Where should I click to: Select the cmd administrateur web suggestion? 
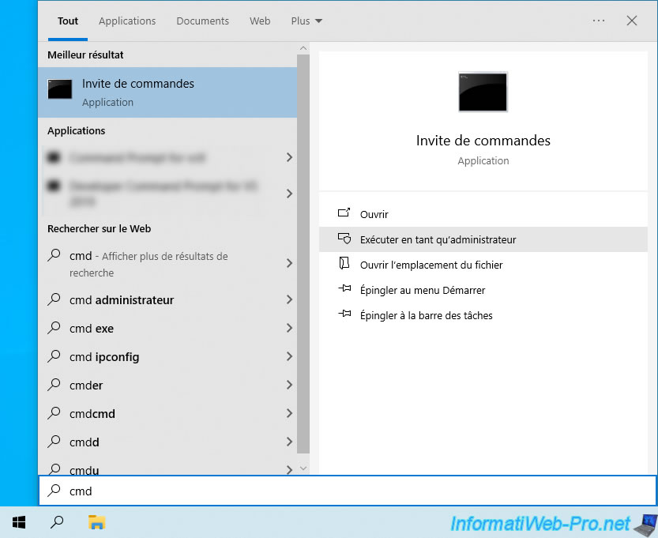[x=167, y=299]
